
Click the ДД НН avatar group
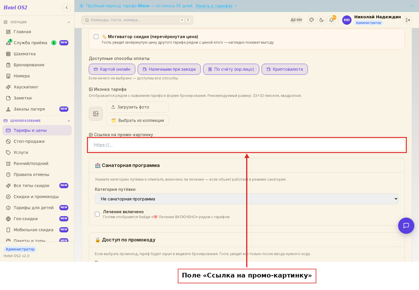[297, 20]
